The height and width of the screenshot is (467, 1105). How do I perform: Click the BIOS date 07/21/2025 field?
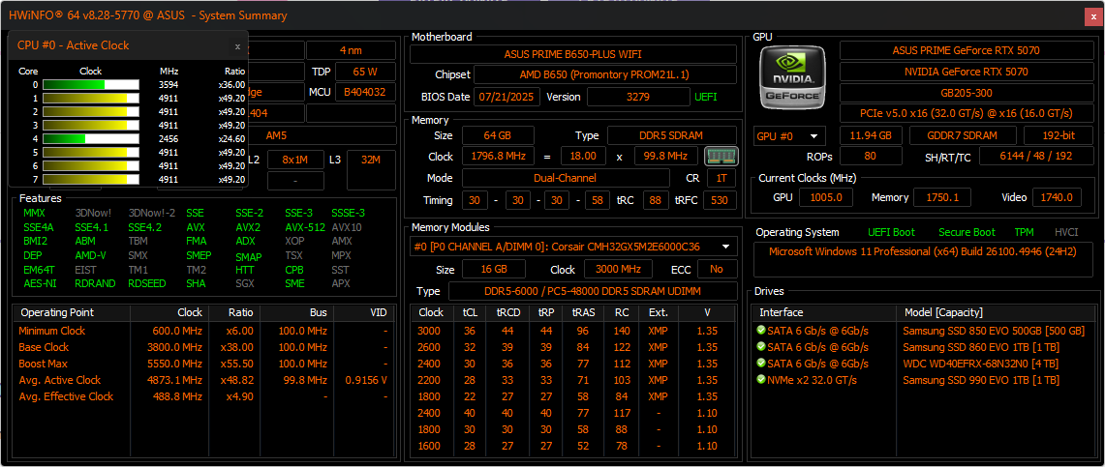[506, 97]
